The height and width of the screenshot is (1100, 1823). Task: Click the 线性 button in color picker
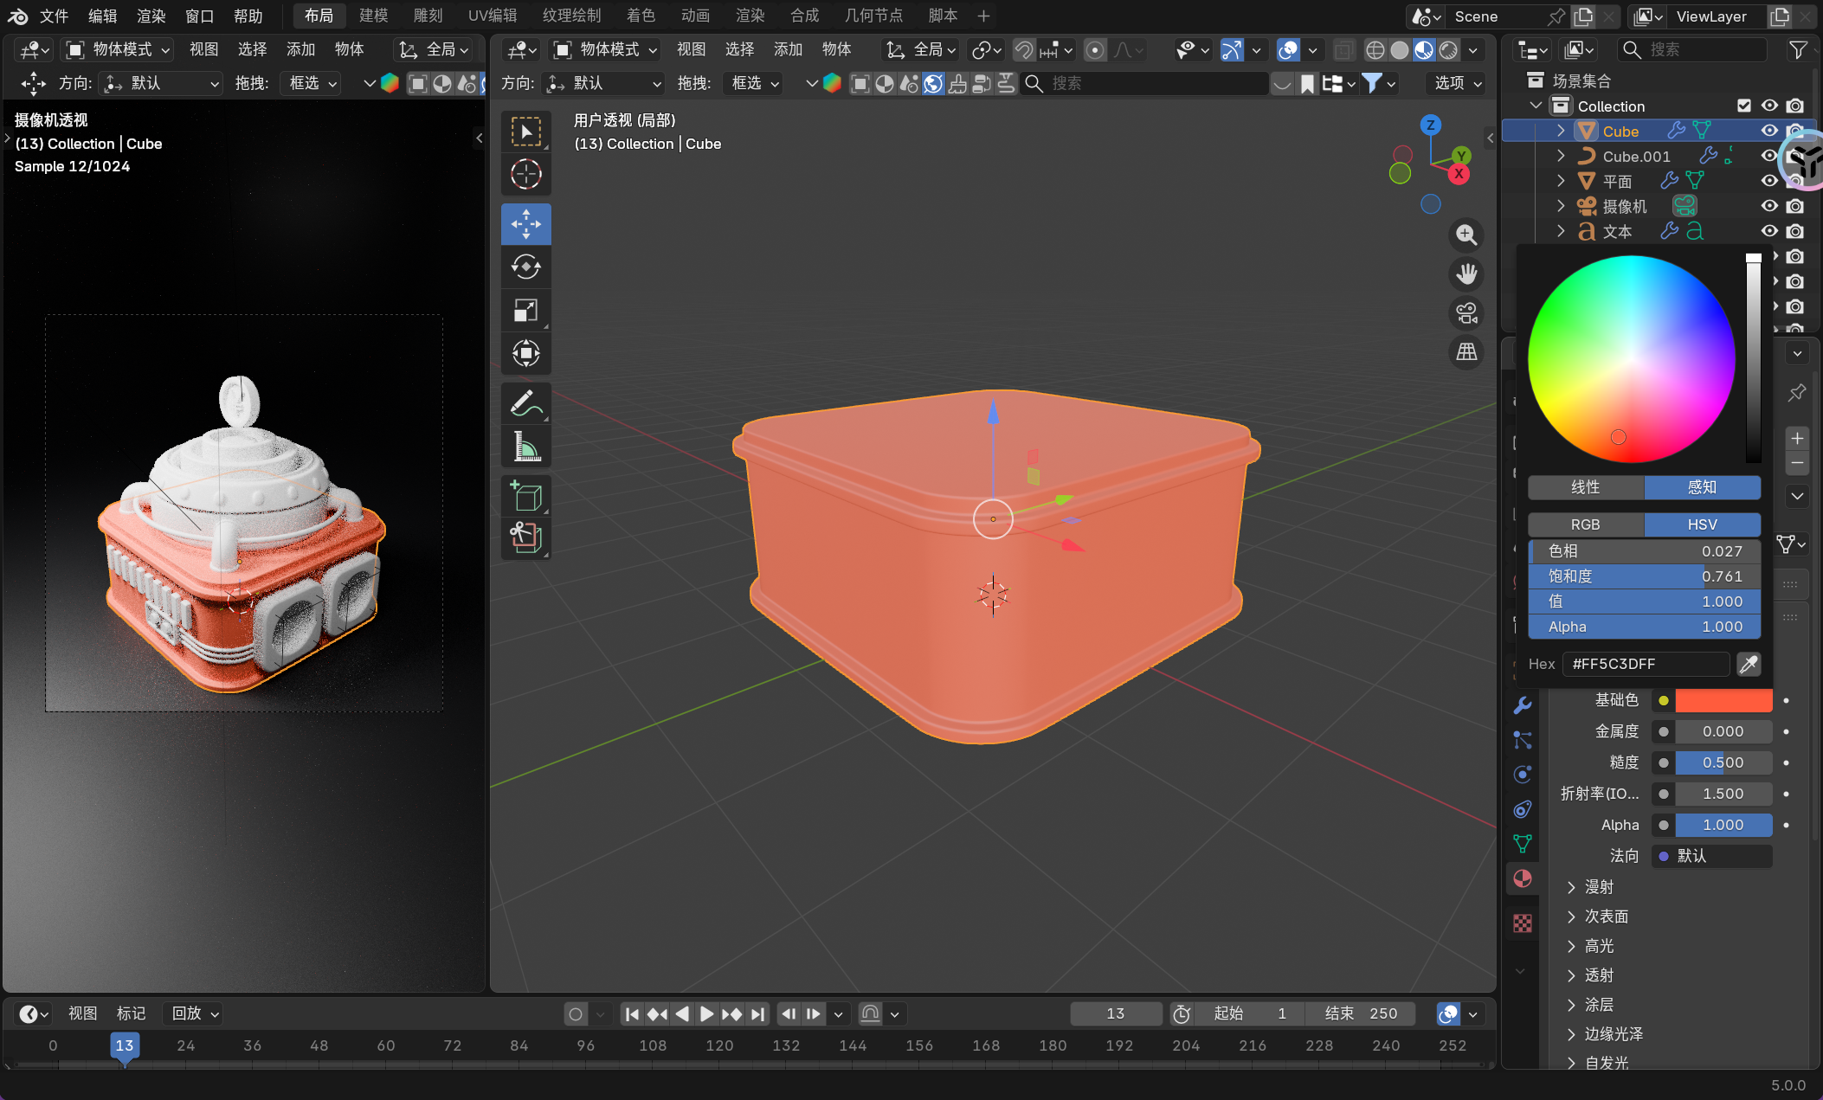point(1585,487)
